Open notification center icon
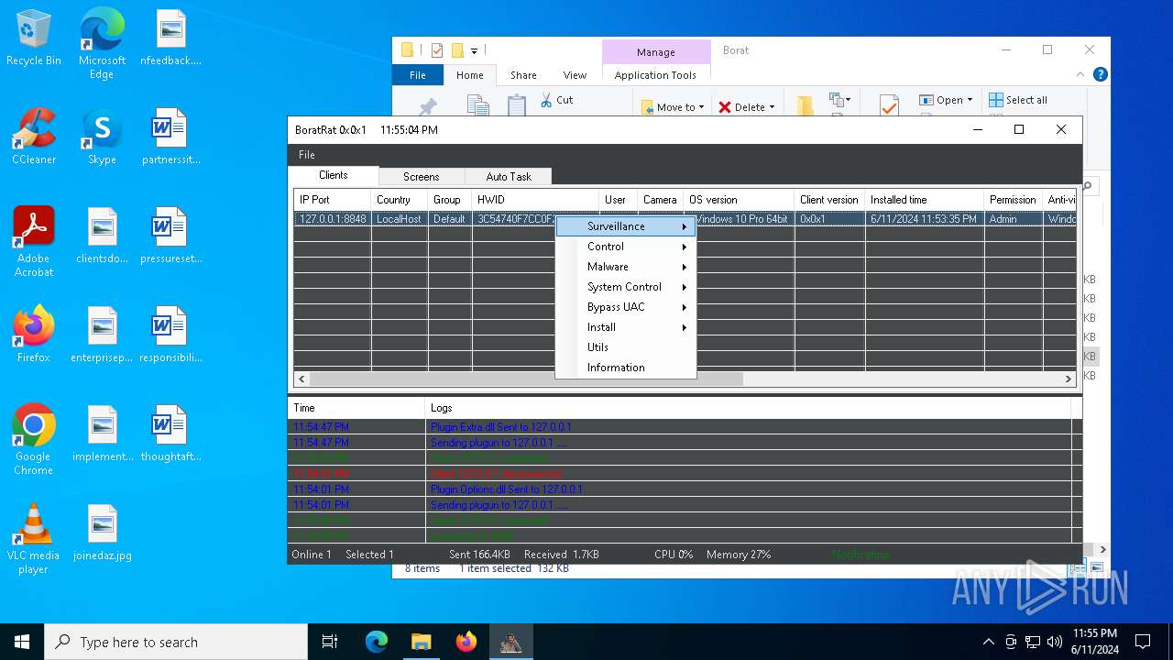 (x=1143, y=642)
